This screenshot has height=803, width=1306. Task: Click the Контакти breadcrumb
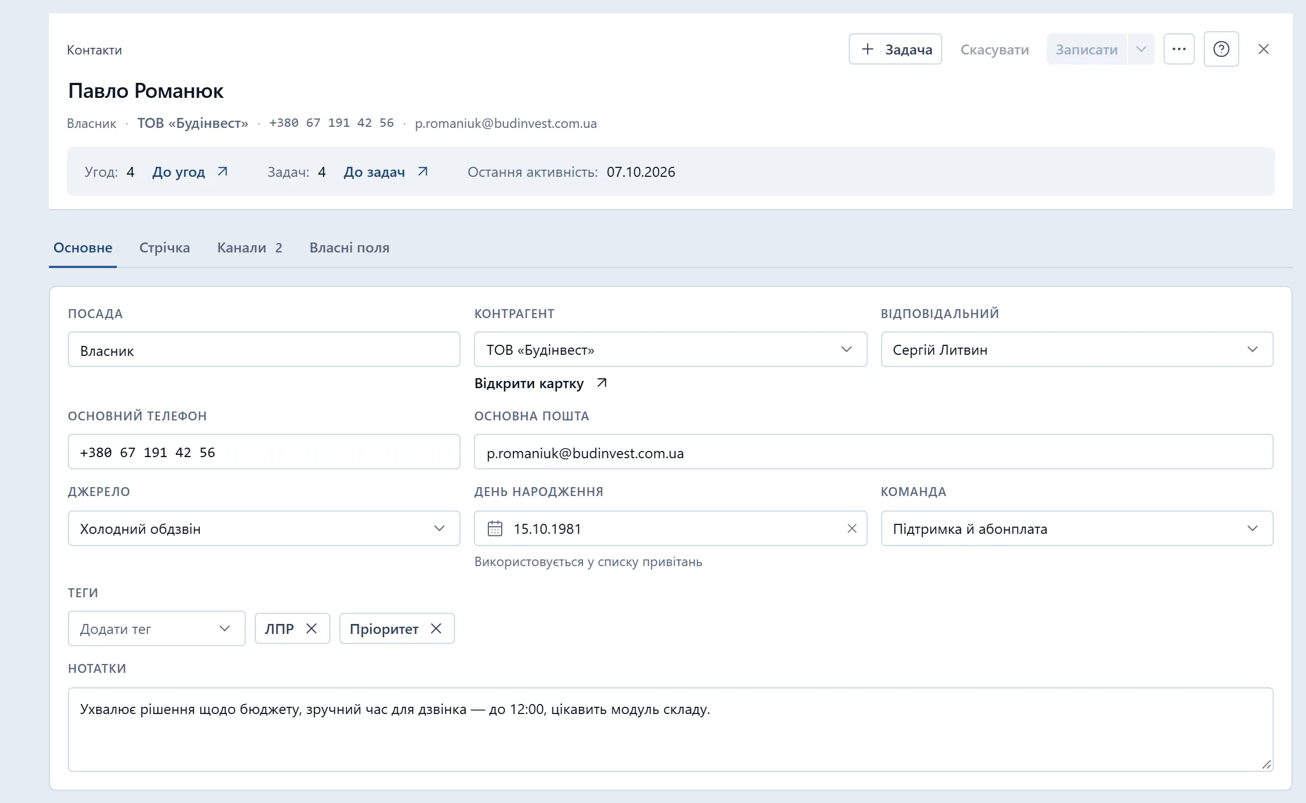coord(95,50)
